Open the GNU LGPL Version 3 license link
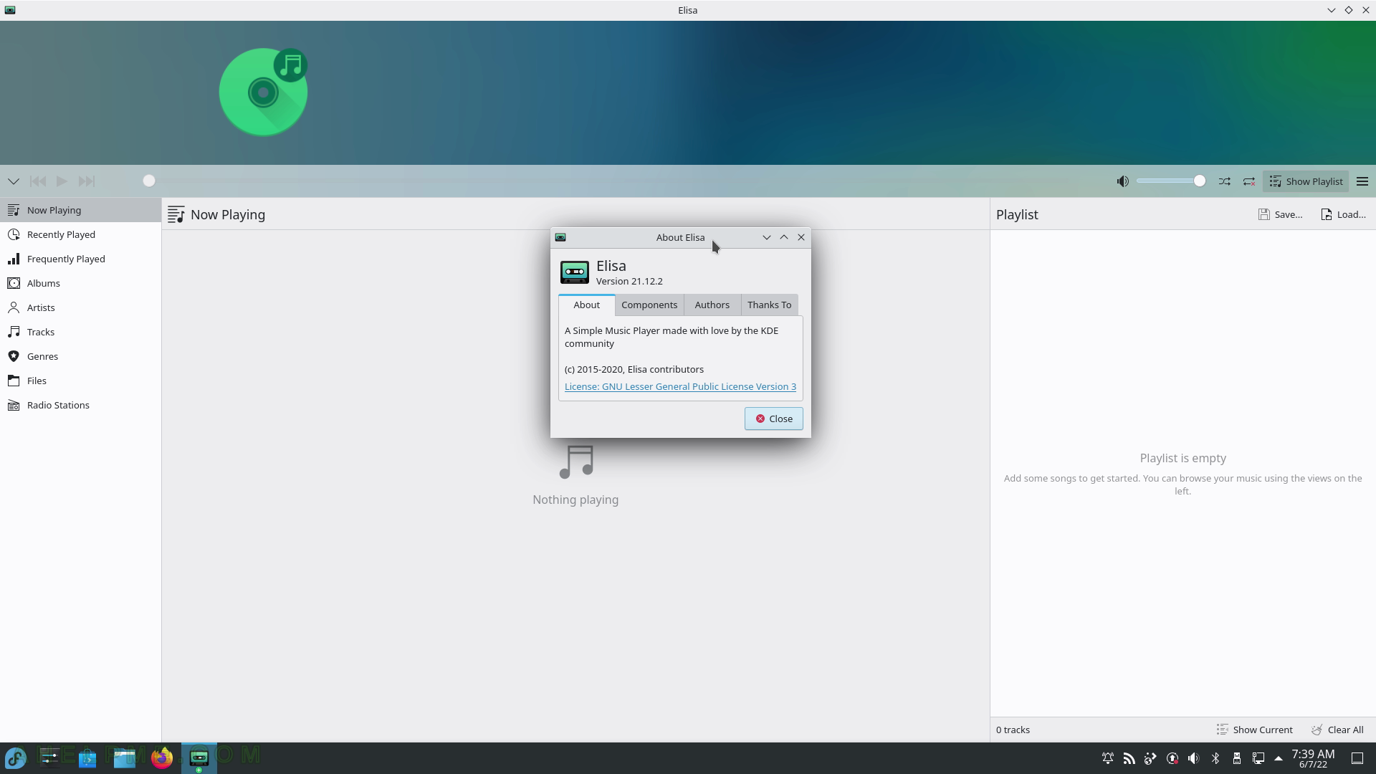The height and width of the screenshot is (774, 1376). (680, 386)
